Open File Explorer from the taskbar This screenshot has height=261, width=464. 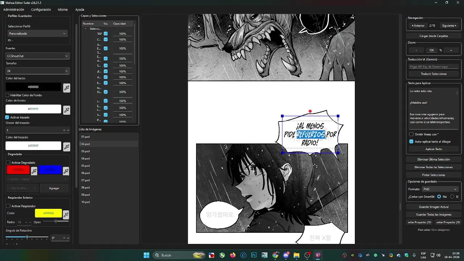click(x=297, y=255)
